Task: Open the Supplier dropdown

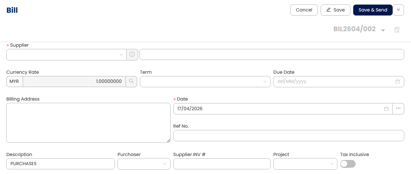Action: pos(66,55)
